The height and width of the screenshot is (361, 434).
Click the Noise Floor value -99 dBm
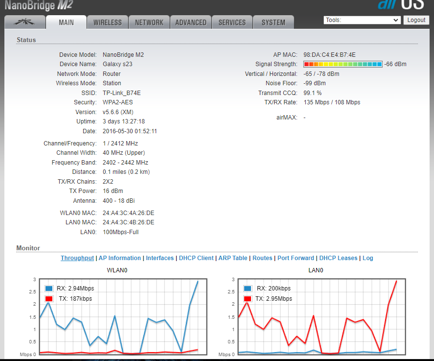[315, 83]
